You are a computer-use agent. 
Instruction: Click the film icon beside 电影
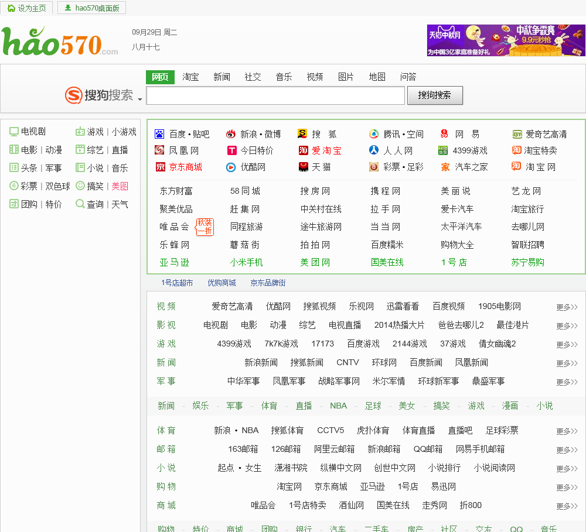pyautogui.click(x=14, y=149)
